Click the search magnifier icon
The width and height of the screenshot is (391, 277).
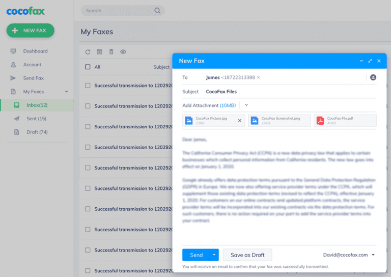tap(157, 11)
